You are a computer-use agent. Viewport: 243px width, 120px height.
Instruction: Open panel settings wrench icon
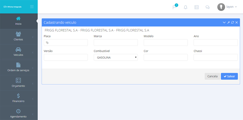click(228, 22)
